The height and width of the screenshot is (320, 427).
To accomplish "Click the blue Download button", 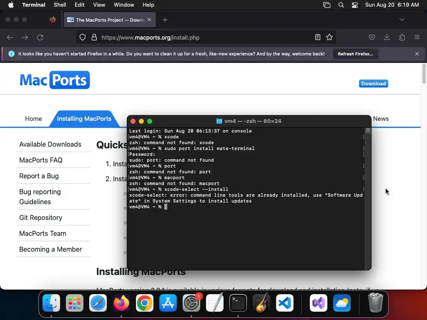I will pyautogui.click(x=373, y=83).
